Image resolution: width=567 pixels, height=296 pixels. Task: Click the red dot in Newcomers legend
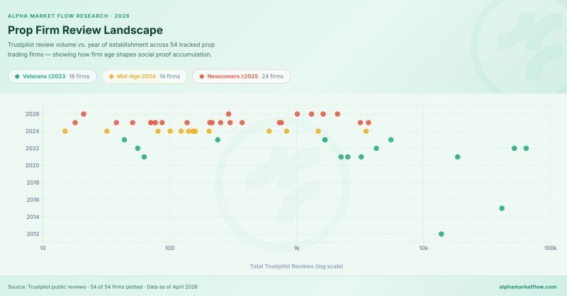tap(201, 76)
